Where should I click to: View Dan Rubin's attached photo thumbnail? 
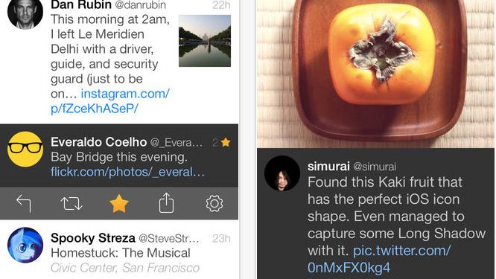(205, 41)
